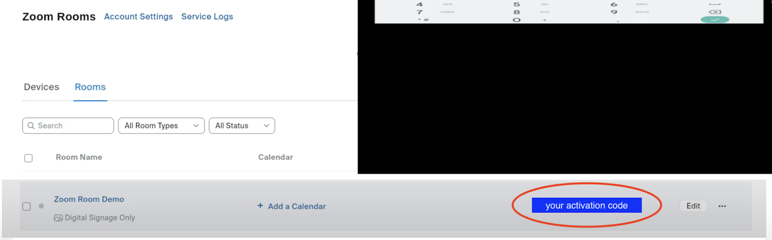The width and height of the screenshot is (772, 240).
Task: Open the All Status dropdown
Action: click(x=242, y=126)
